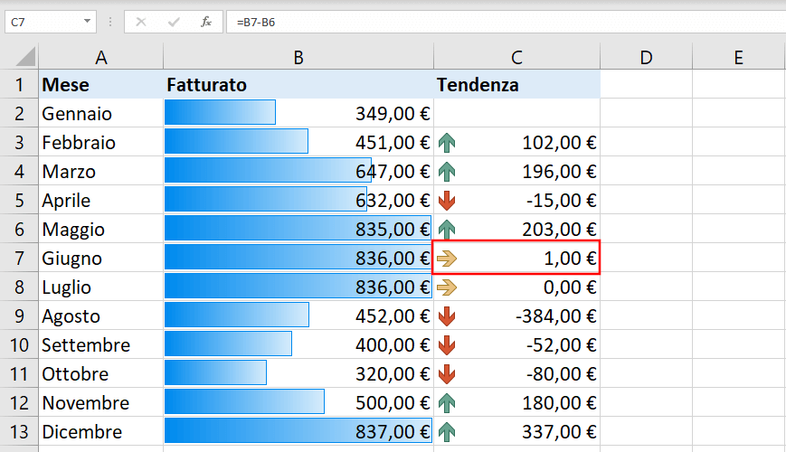Click the green up arrow in Maggio row
This screenshot has height=452, width=786.
(x=447, y=230)
